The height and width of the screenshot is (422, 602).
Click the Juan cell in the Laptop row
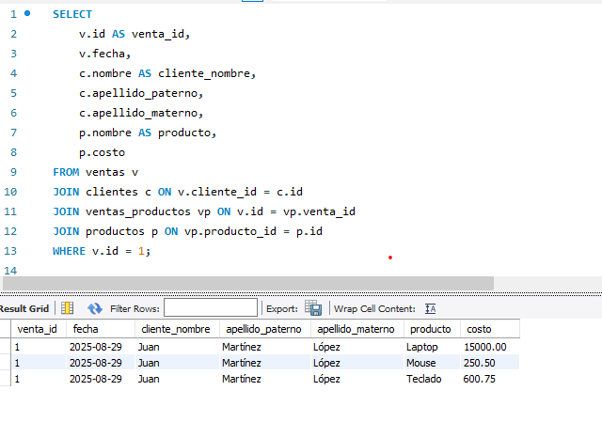pos(177,347)
